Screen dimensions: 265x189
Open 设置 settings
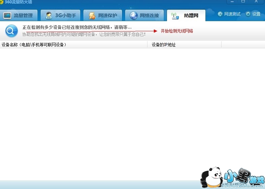click(x=253, y=14)
